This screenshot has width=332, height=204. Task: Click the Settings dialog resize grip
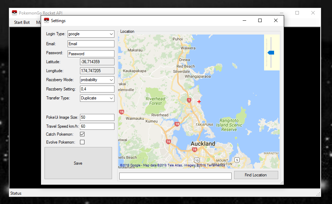(x=282, y=183)
